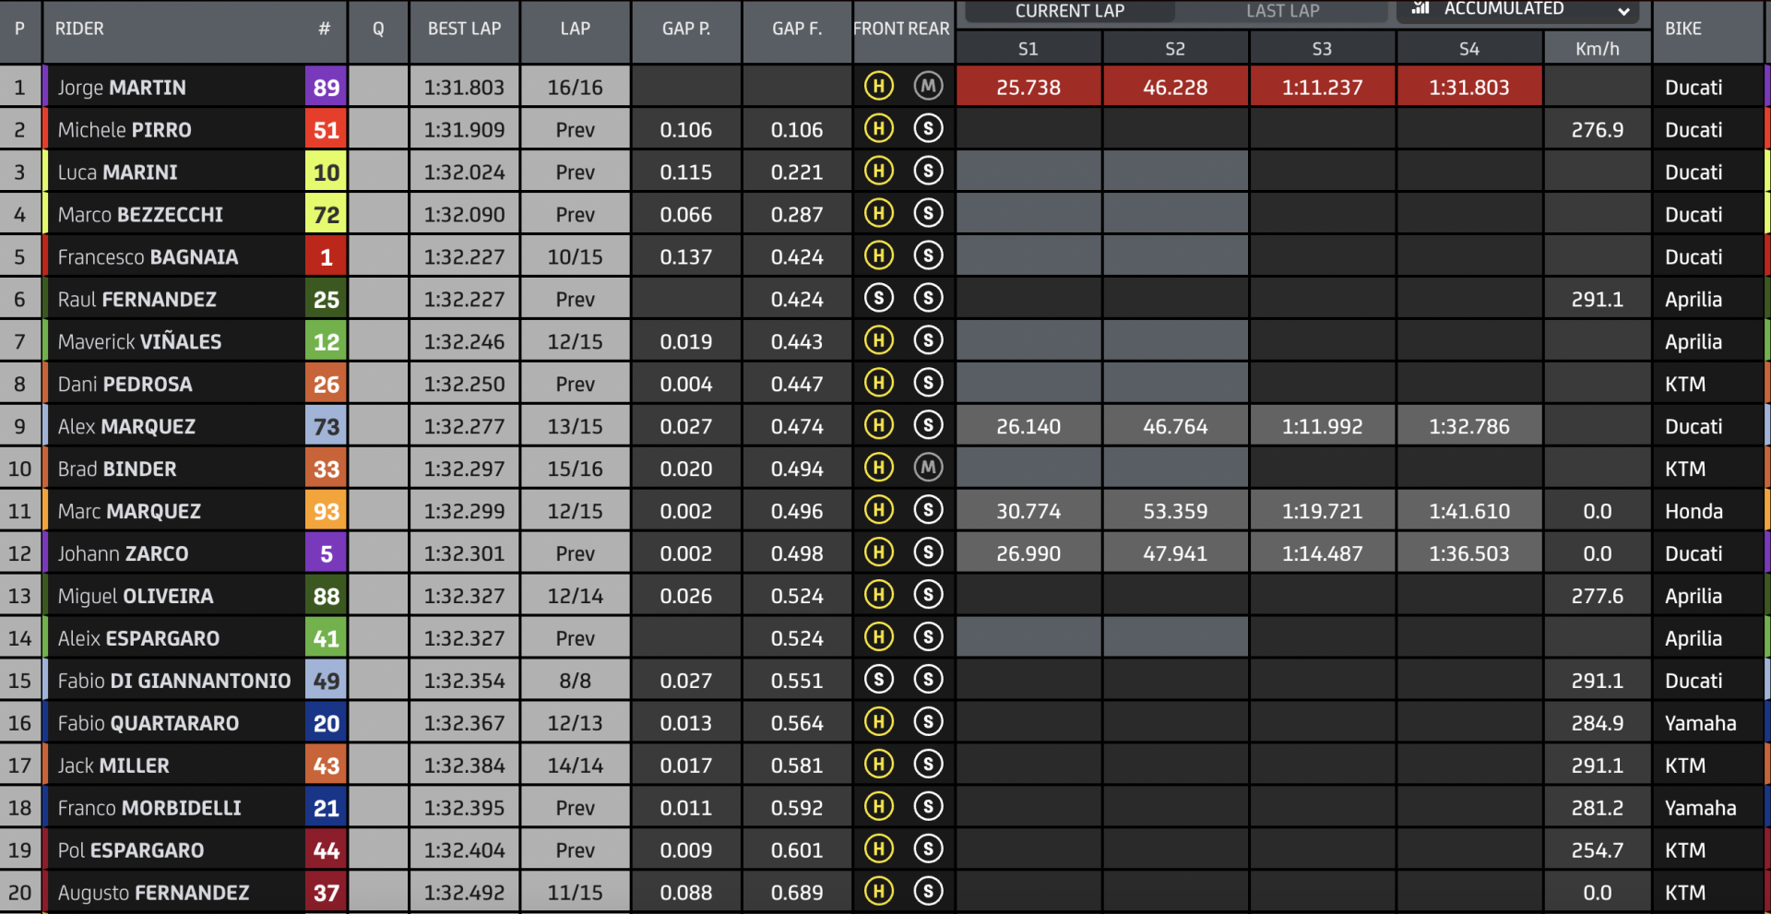Viewport: 1771px width, 914px height.
Task: Click Alex Marquez's front hard tyre icon
Action: click(x=878, y=426)
